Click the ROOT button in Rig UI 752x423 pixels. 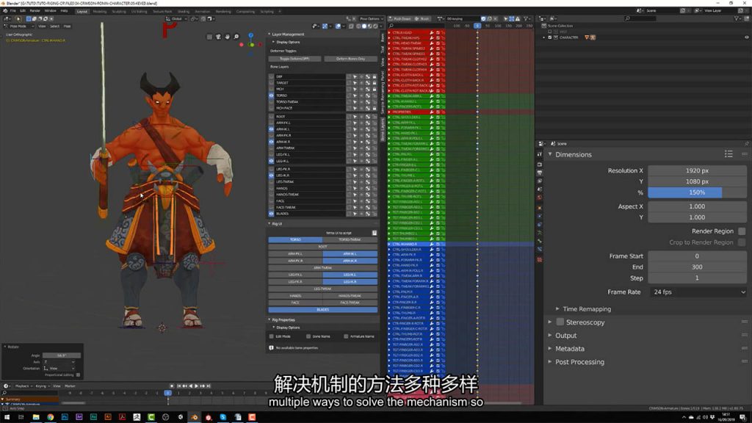[323, 247]
